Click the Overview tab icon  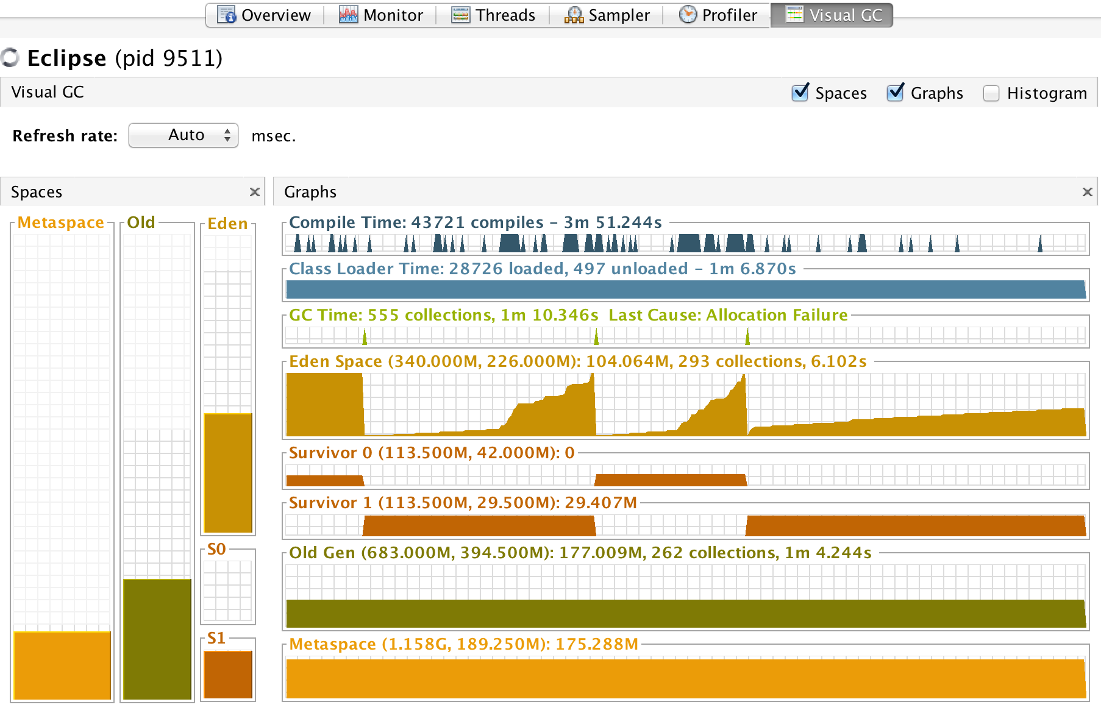coord(226,15)
